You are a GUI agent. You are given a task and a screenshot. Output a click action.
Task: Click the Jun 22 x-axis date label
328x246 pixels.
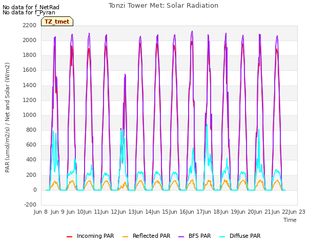280,212
